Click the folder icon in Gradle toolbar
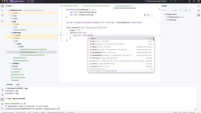 (186, 10)
